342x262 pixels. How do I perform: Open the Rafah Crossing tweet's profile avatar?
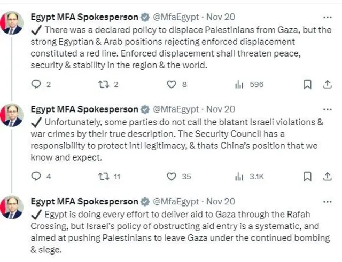point(12,207)
